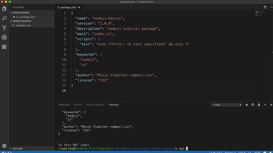
Task: Click the "license" line in terminal output
Action: click(x=77, y=130)
